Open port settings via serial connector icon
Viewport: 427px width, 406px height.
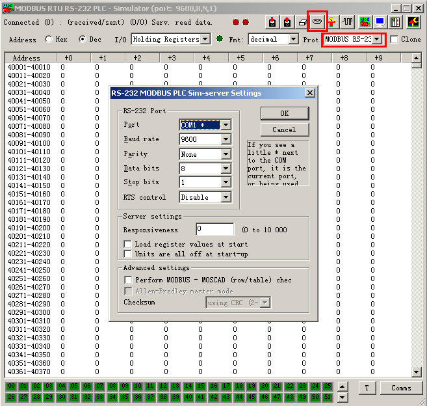pyautogui.click(x=317, y=21)
